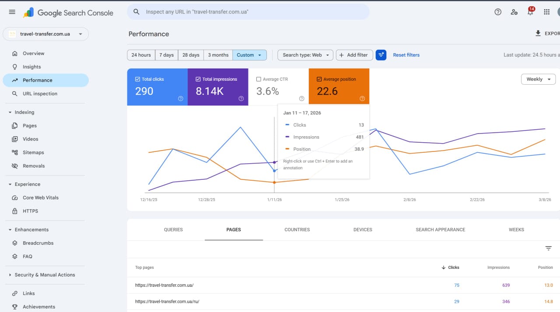Viewport: 560px width, 312px height.
Task: Click the blue filter settings icon
Action: click(381, 55)
